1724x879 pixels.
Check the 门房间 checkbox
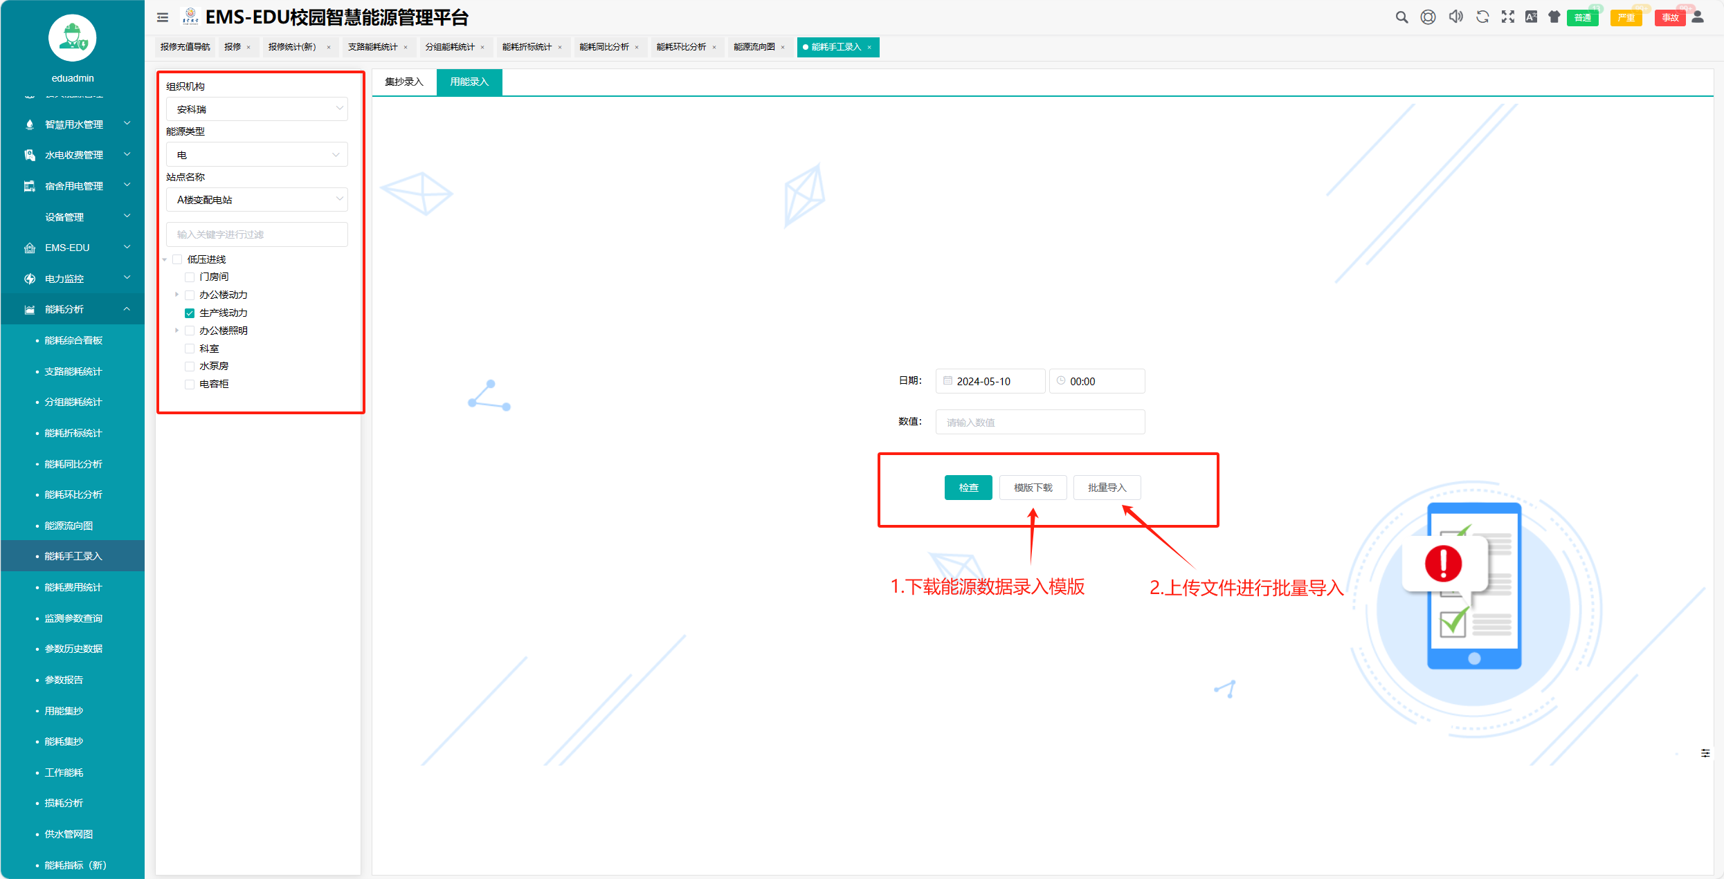tap(190, 277)
